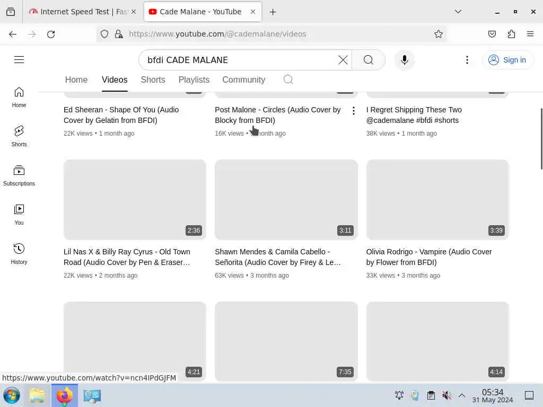Click "63K views • 3 months ago" text
The image size is (543, 407).
252,276
